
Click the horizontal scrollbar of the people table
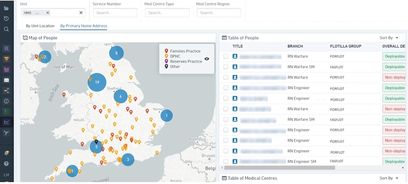(x=280, y=168)
